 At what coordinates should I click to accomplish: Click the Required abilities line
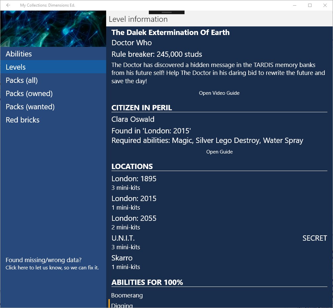tap(207, 141)
